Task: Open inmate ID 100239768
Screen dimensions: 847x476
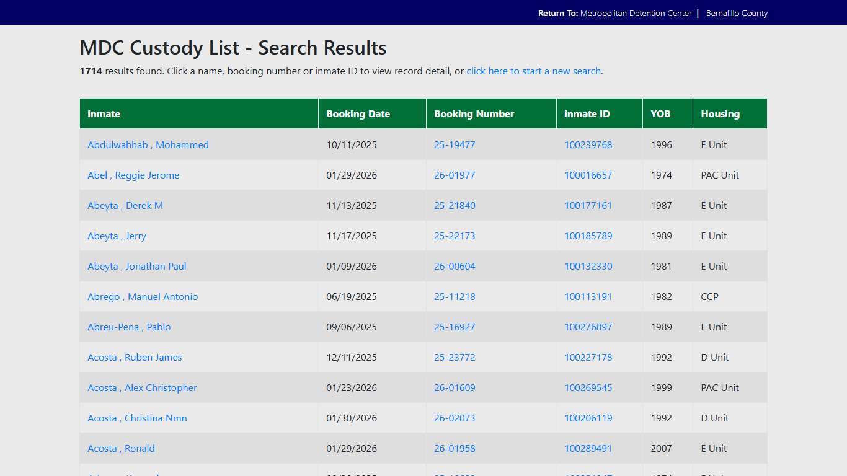Action: (x=588, y=144)
